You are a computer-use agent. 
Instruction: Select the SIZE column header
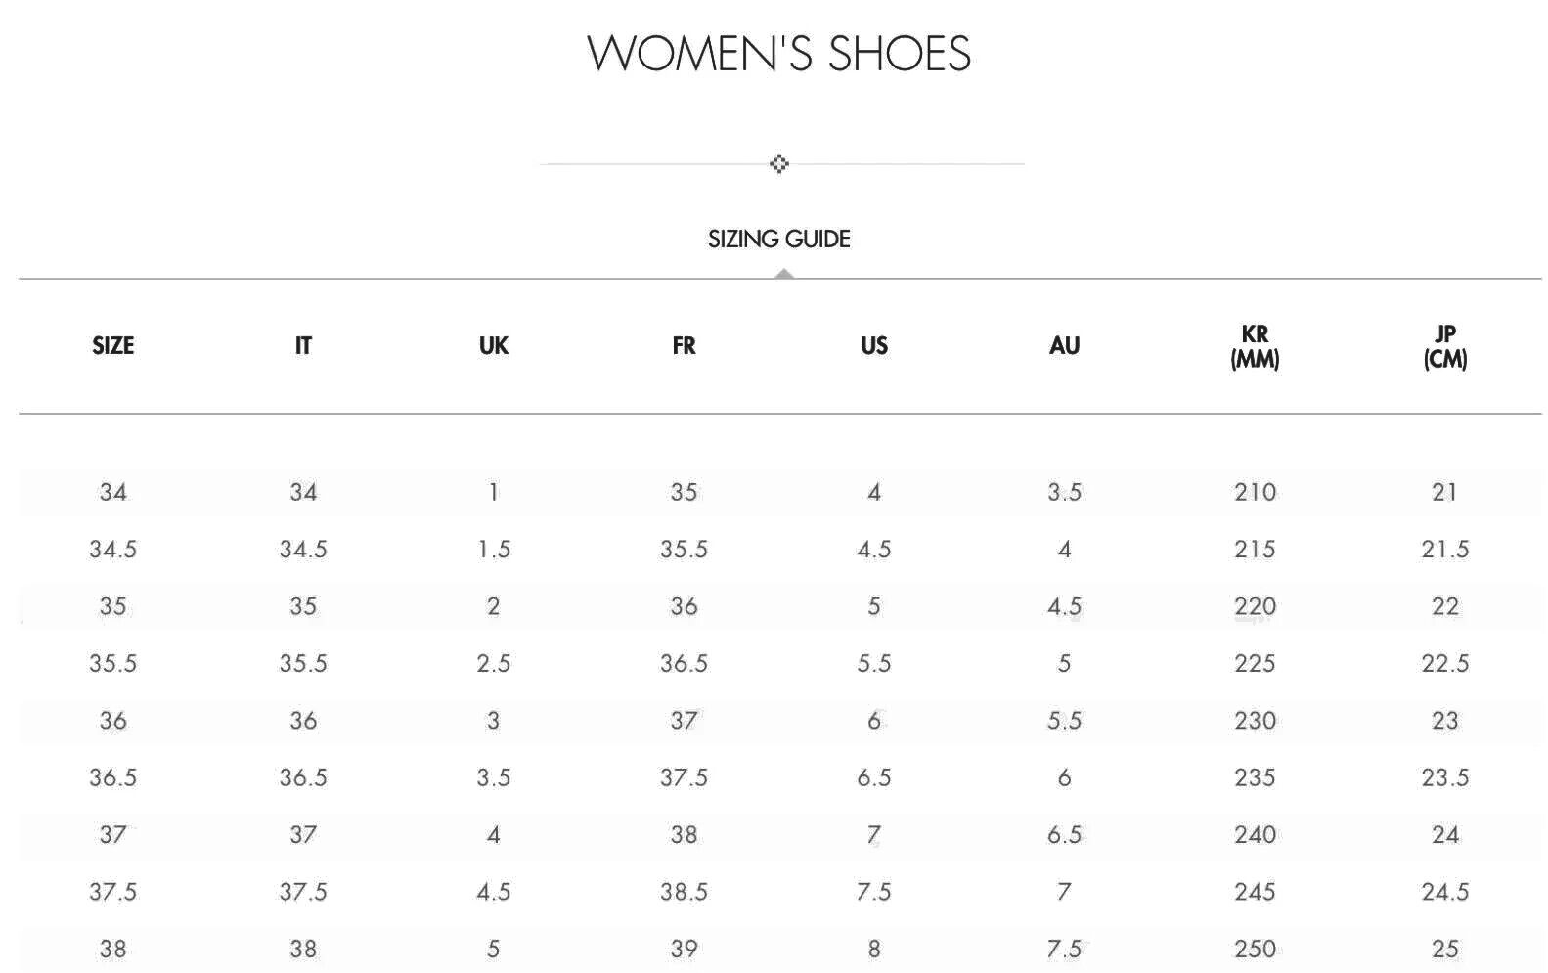point(113,346)
